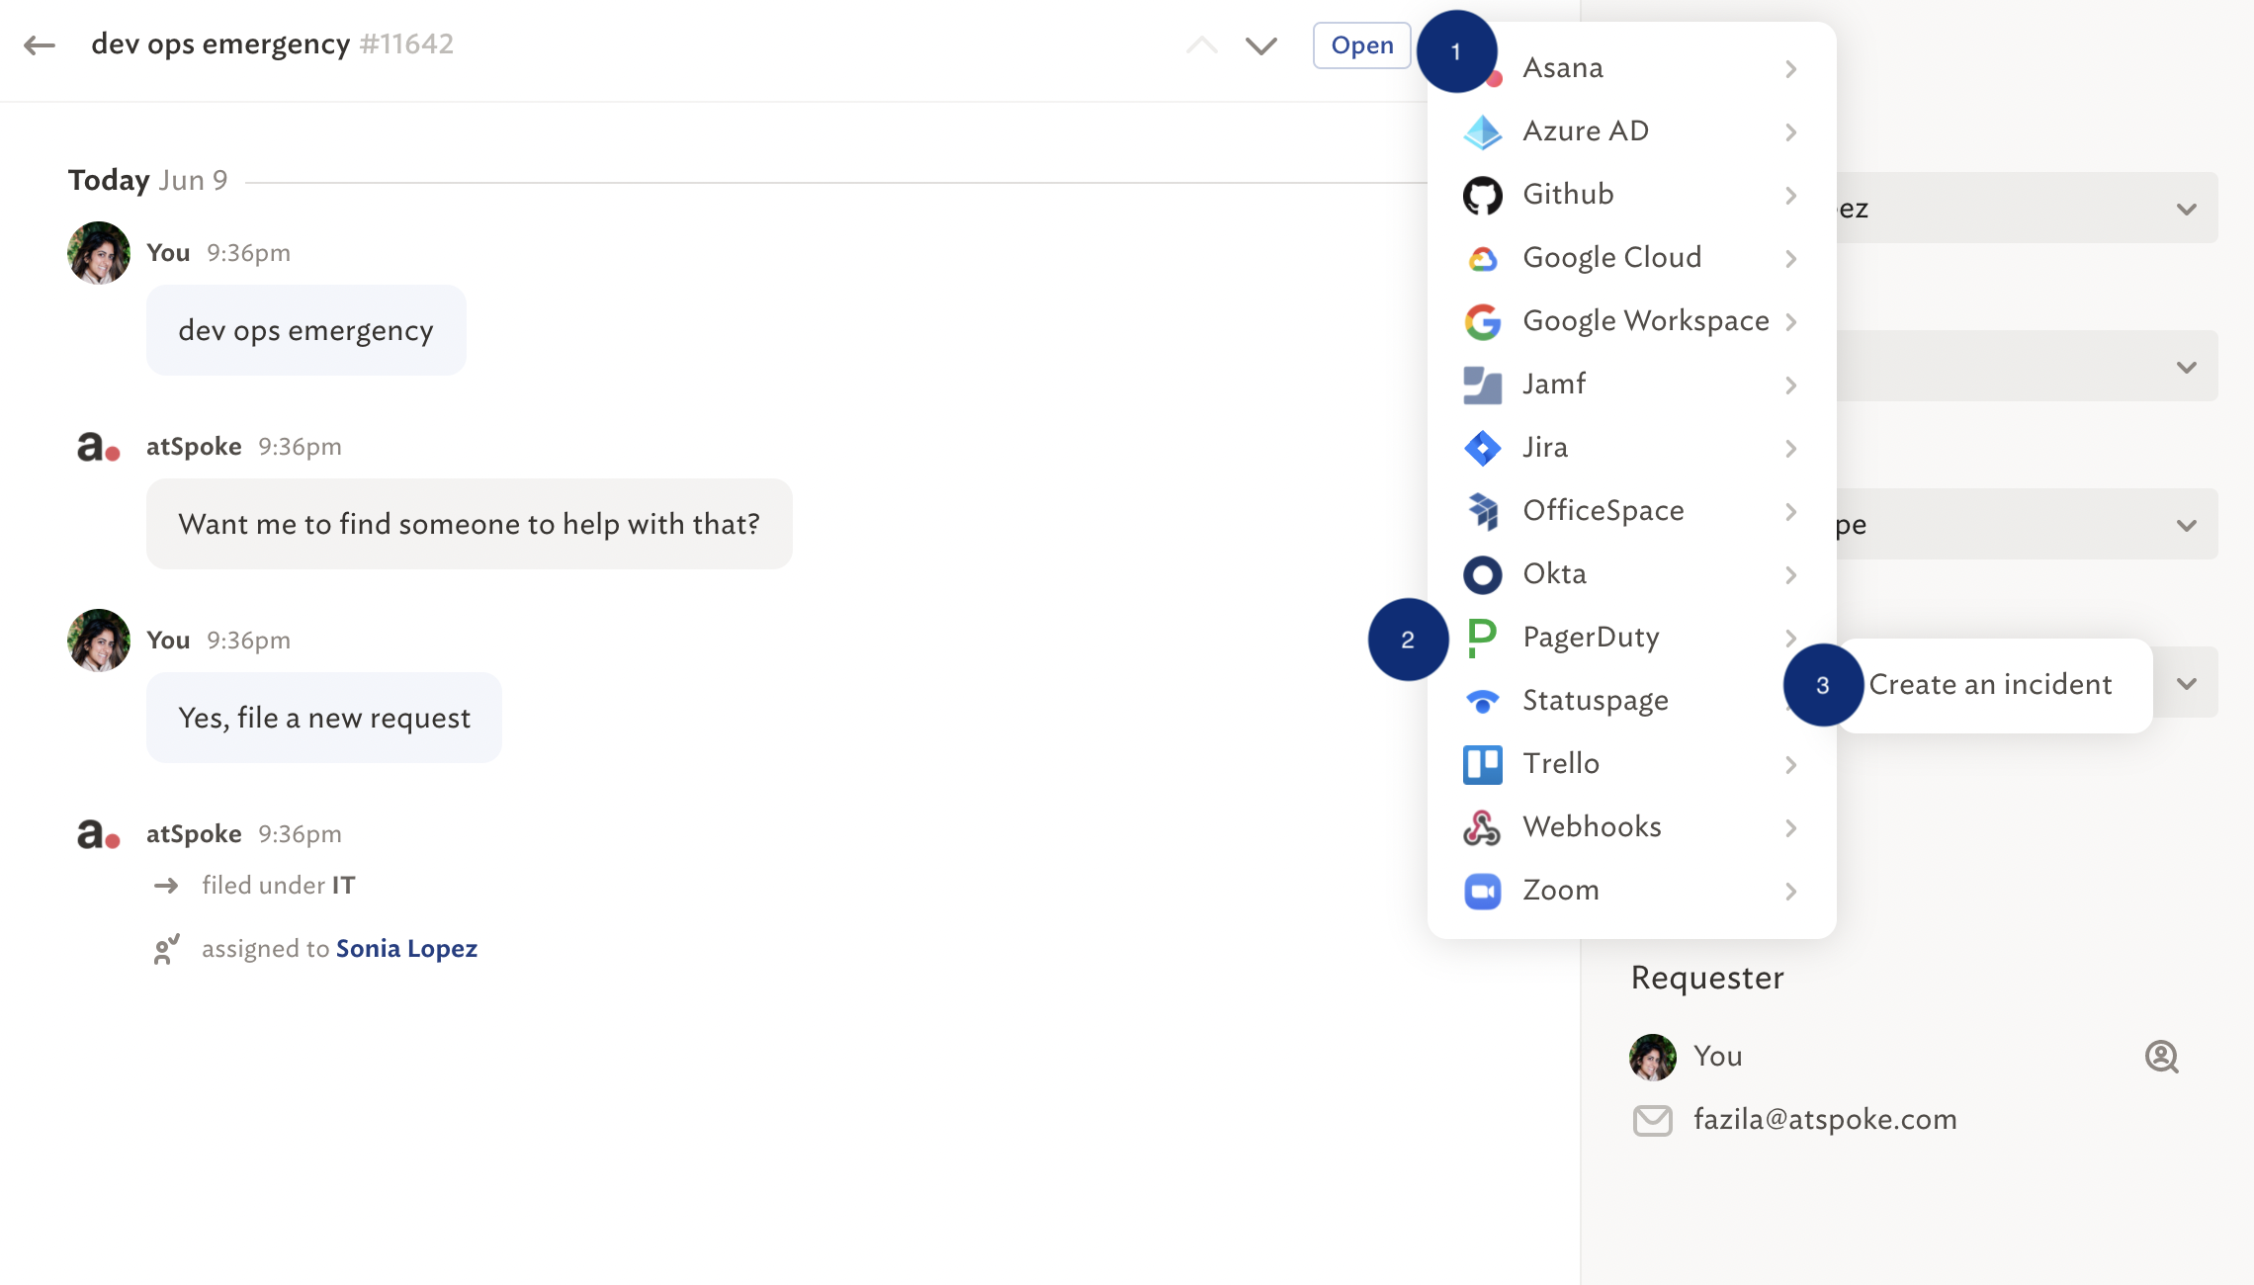Click the PagerDuty P icon
Screen dimensions: 2254x1285
(x=1482, y=638)
